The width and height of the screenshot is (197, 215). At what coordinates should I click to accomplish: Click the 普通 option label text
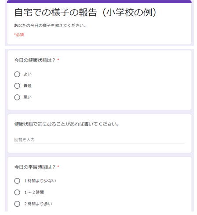28,86
